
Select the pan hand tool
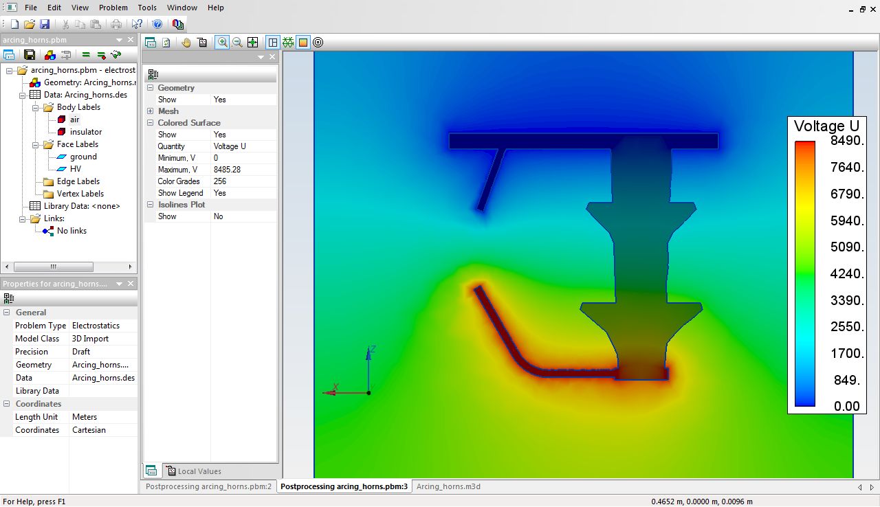[186, 43]
